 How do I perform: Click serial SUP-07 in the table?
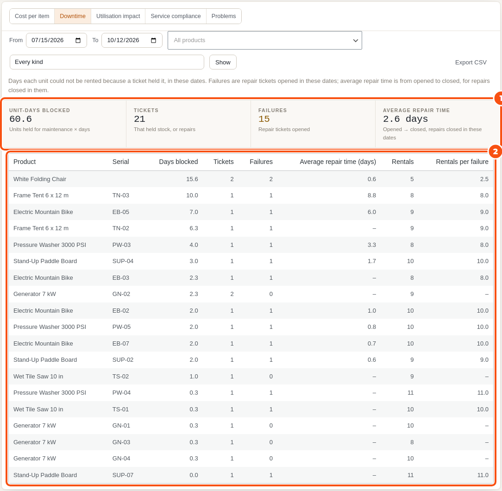(123, 475)
